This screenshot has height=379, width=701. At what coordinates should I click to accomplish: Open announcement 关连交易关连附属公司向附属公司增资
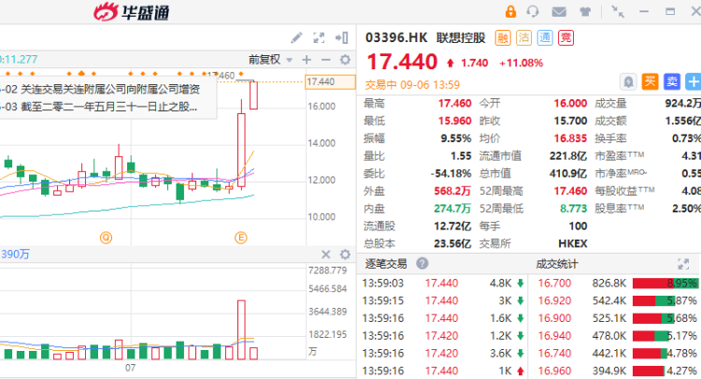[110, 89]
